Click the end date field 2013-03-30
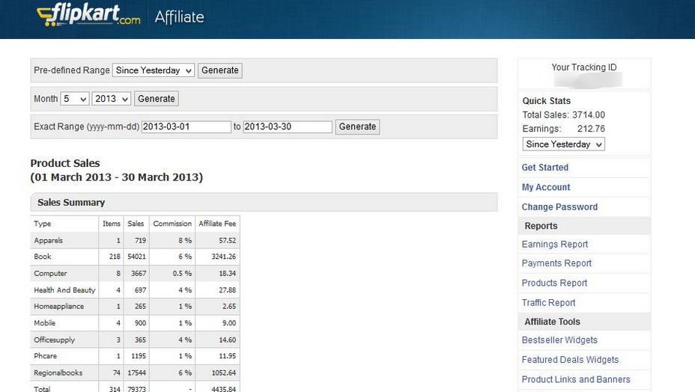The height and width of the screenshot is (392, 695). tap(287, 127)
